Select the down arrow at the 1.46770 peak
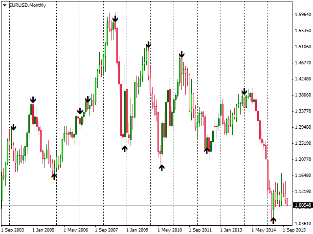The width and height of the screenshot is (313, 234). point(181,54)
